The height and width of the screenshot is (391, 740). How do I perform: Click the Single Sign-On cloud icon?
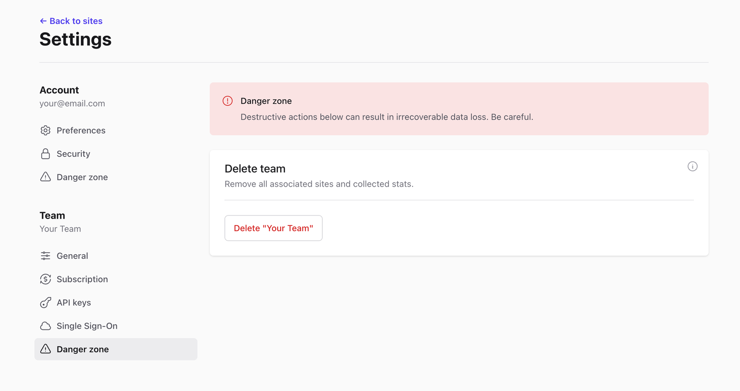(45, 326)
